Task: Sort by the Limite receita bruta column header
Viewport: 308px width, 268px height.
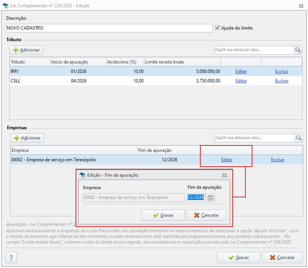Action: point(182,62)
